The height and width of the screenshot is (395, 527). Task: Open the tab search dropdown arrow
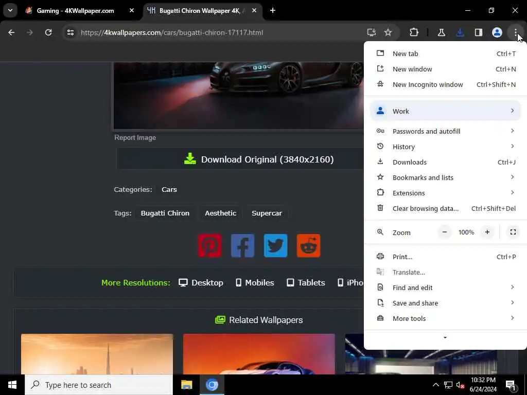(x=10, y=10)
